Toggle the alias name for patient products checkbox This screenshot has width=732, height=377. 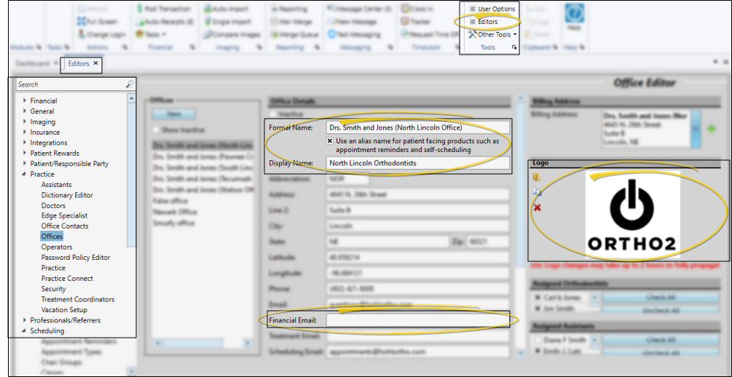tap(330, 141)
